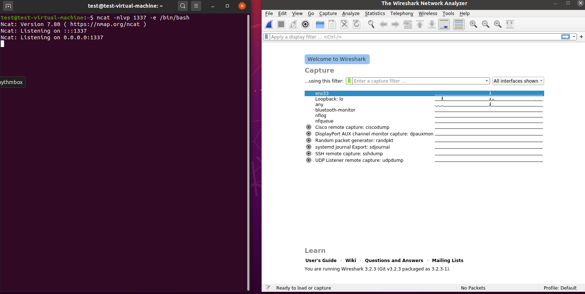Image resolution: width=585 pixels, height=294 pixels.
Task: Open the terminal hamburger menu
Action: (196, 6)
